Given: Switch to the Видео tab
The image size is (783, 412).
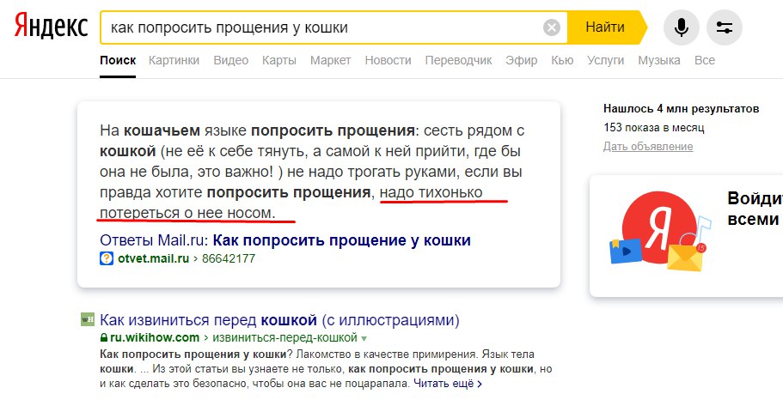Looking at the screenshot, I should click(x=230, y=60).
